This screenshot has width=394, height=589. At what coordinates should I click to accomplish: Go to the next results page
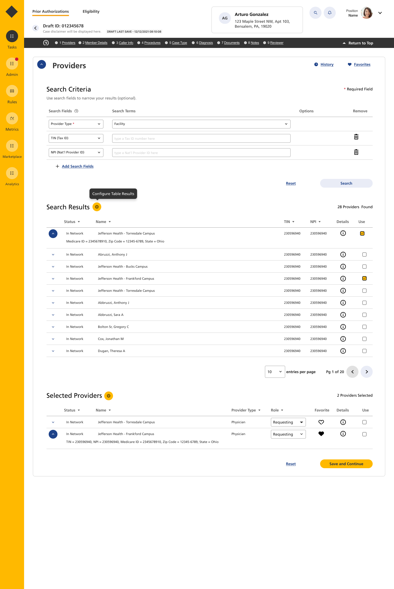[367, 372]
